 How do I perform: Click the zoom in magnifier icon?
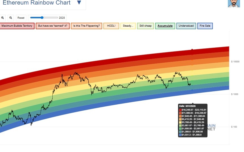pos(3,18)
